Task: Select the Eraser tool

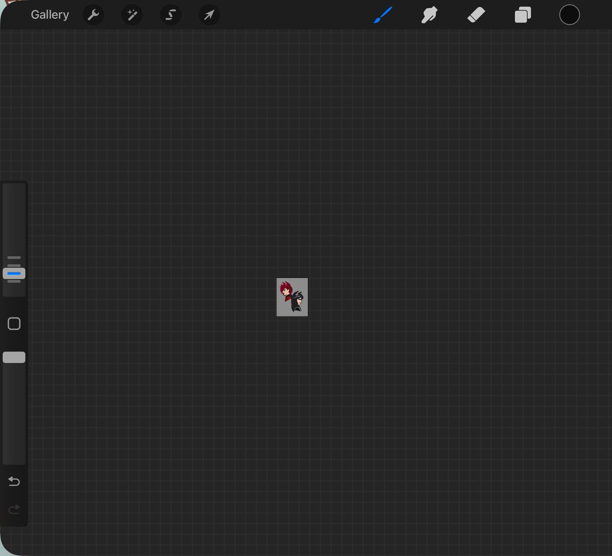Action: (x=476, y=15)
